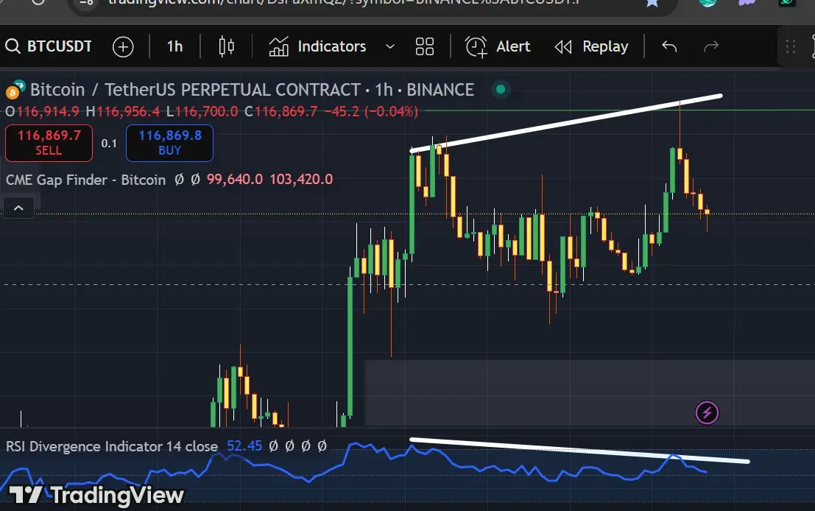Select the CME Gap Finder - Bitcoin indicator
The height and width of the screenshot is (511, 815).
pos(85,180)
